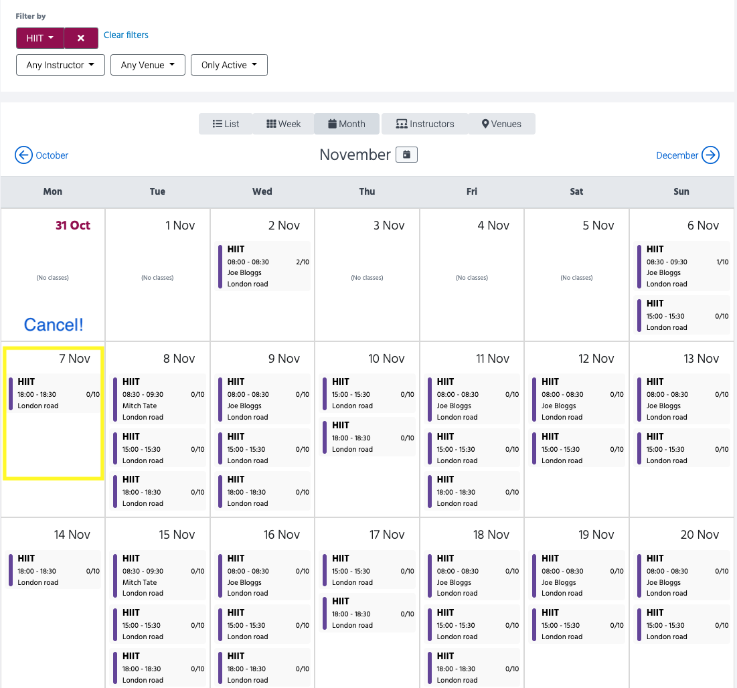Open the 2 Nov HIIT class with Joe Bloggs
737x688 pixels.
click(x=264, y=266)
